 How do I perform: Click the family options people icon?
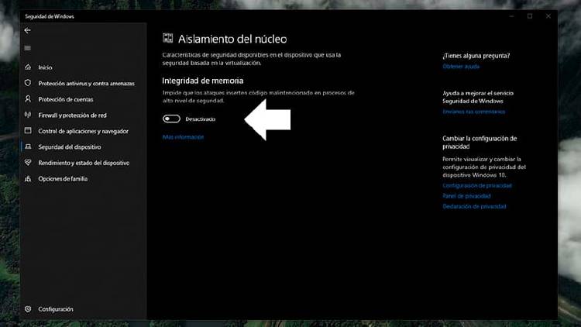point(28,179)
